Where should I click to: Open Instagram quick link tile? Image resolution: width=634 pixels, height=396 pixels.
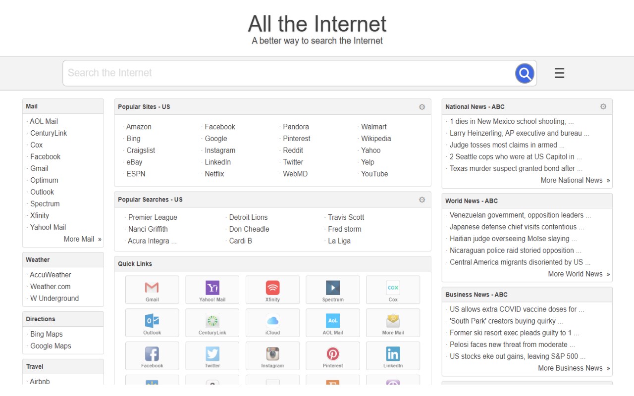click(272, 356)
